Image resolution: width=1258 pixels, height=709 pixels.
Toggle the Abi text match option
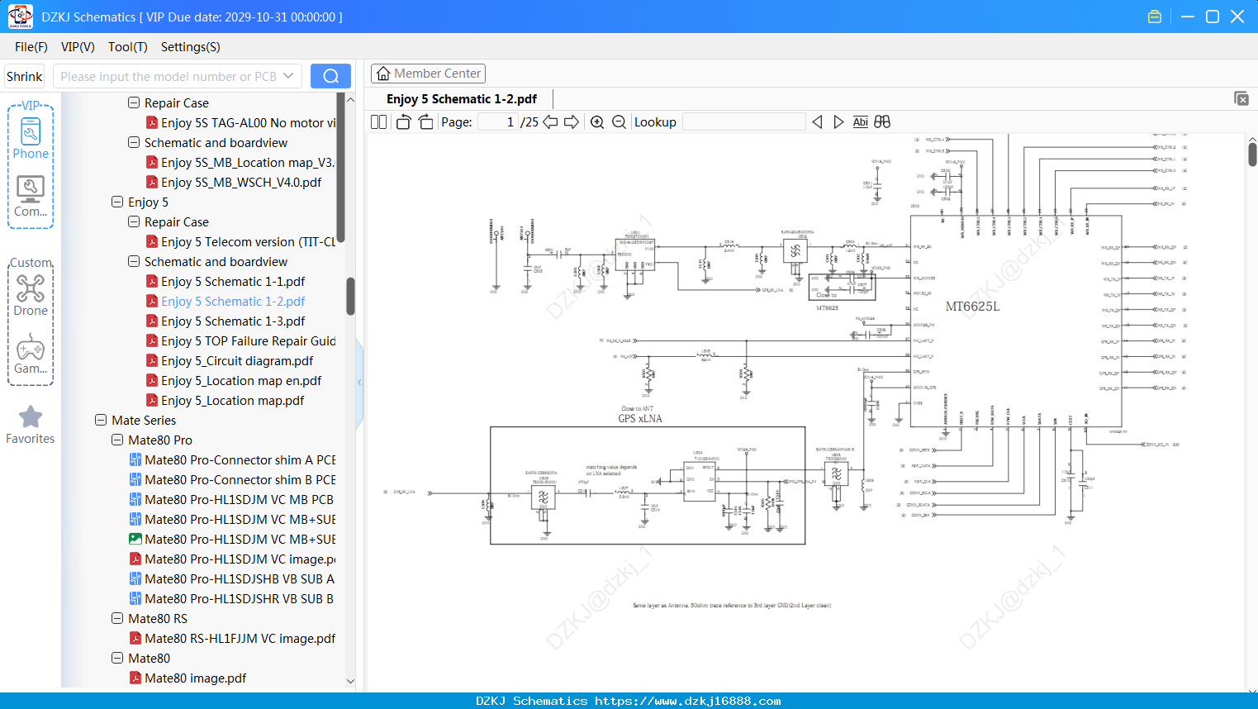point(860,122)
